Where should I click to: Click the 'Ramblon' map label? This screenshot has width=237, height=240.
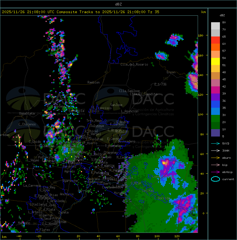[93, 82]
